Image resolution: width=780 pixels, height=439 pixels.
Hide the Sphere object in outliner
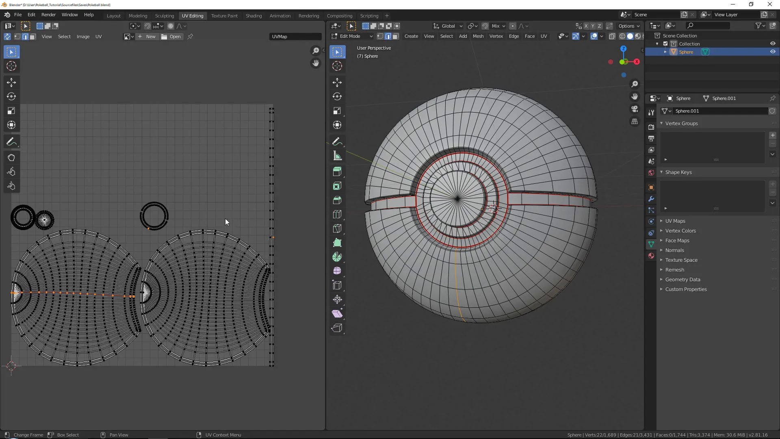pyautogui.click(x=773, y=52)
